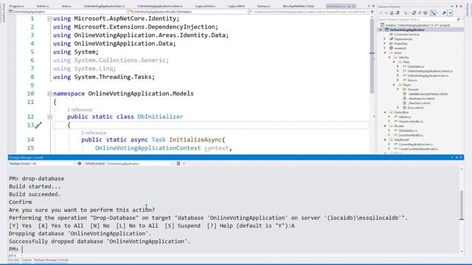Select the OnlineVotingApplication project node
Screen dimensions: 472x265
pos(407,29)
